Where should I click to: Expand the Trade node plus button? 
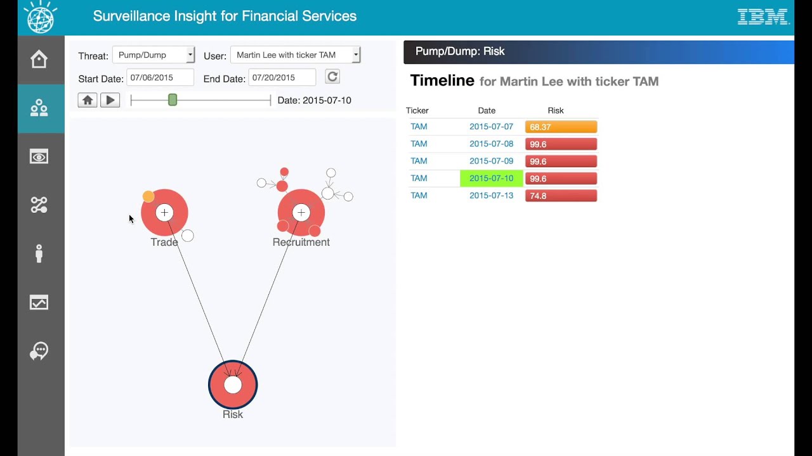click(x=164, y=213)
